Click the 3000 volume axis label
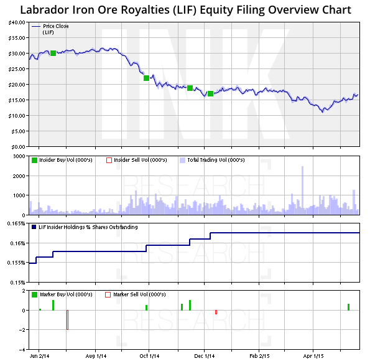370x361 pixels. [x=19, y=156]
